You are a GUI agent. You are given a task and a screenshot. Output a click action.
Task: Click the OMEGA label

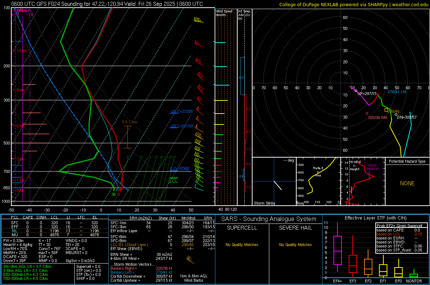click(x=22, y=11)
